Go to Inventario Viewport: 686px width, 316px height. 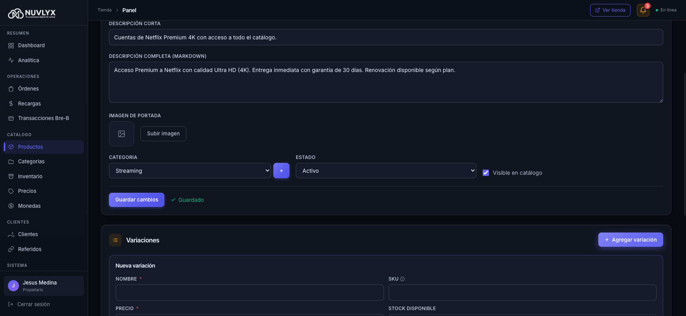point(44,176)
